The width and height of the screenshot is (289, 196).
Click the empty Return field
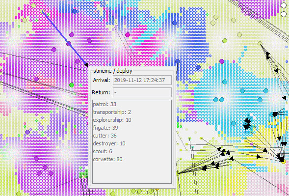point(142,92)
